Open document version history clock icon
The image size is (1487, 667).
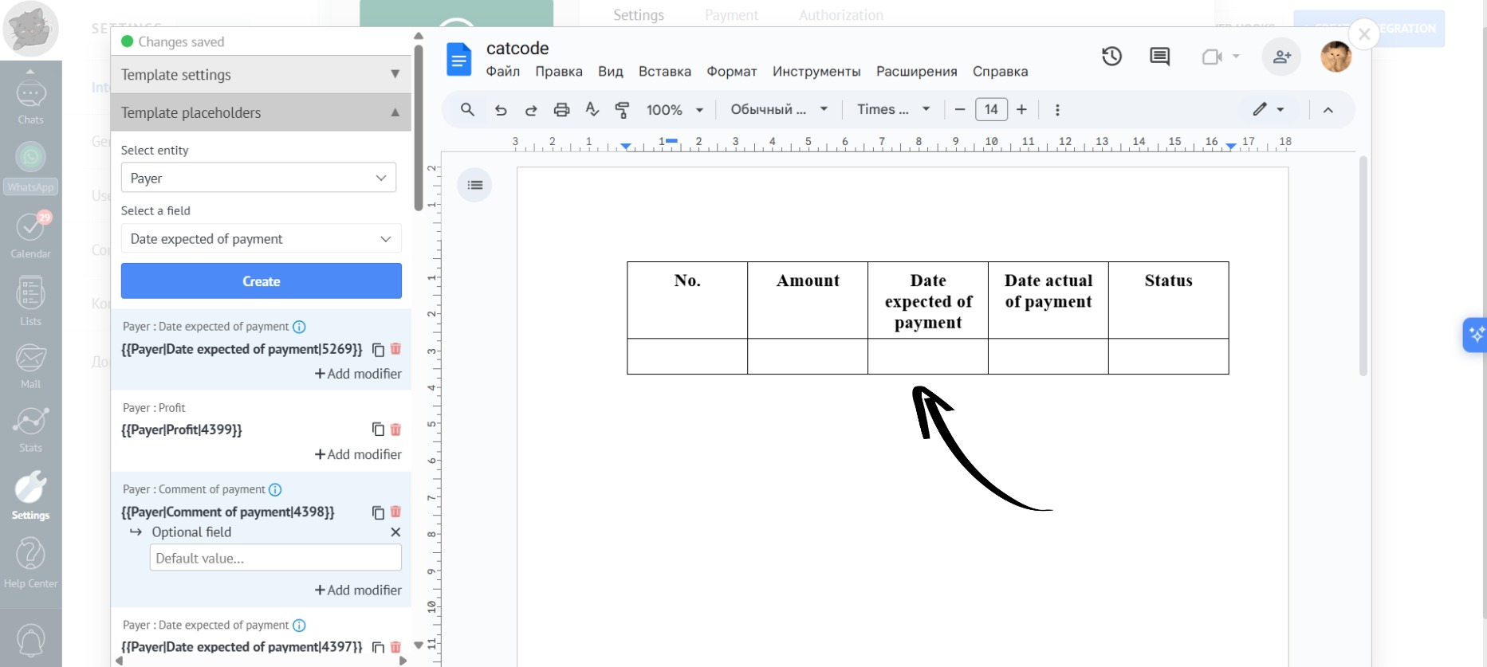pos(1111,57)
